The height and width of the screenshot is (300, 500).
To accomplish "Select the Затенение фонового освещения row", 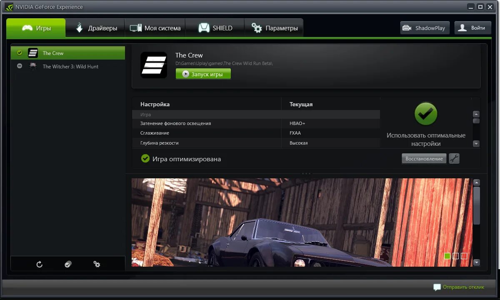I will click(256, 123).
